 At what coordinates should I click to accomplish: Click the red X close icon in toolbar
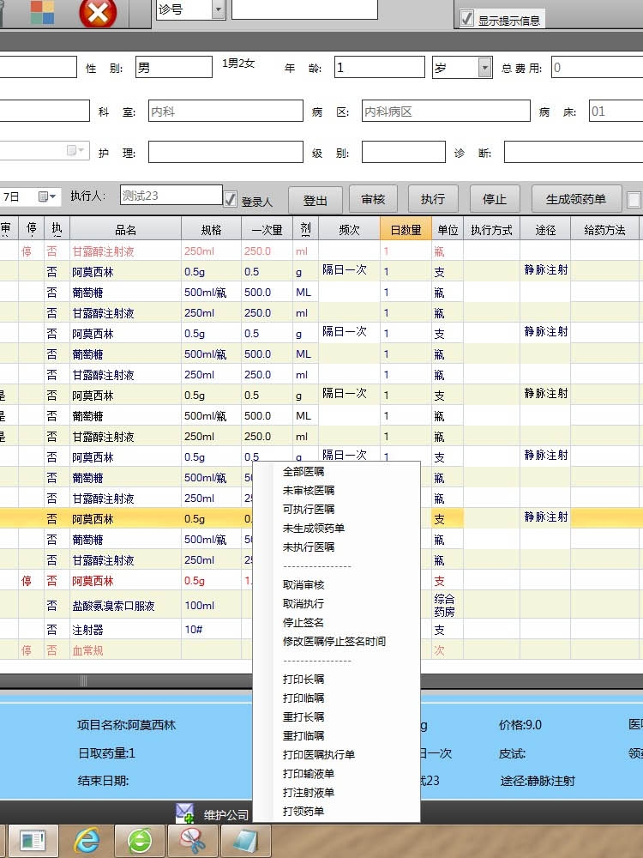pos(98,12)
